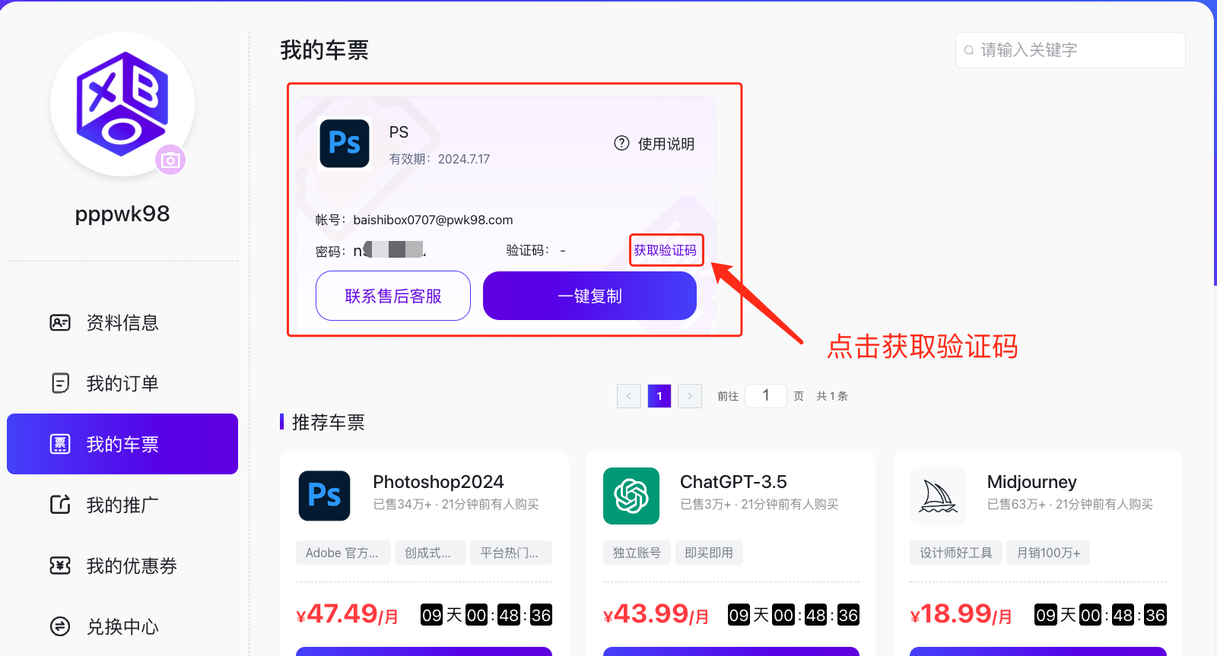Click the ¥43.99/月 price

[x=656, y=614]
